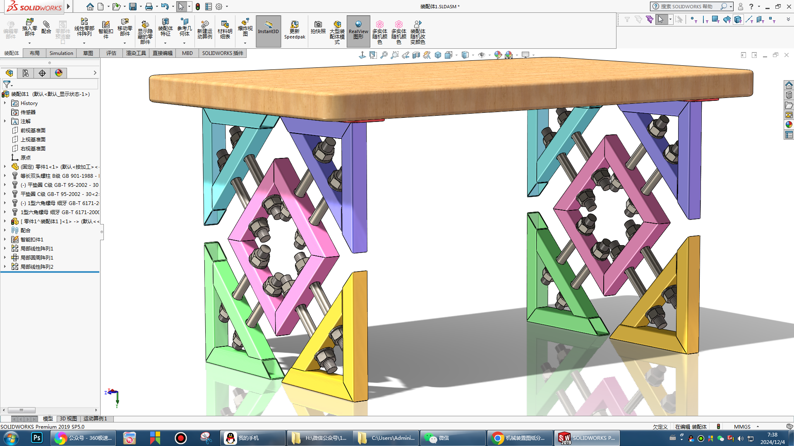Toggle RealView Graphics (RealView 图形)
794x446 pixels.
pyautogui.click(x=358, y=31)
